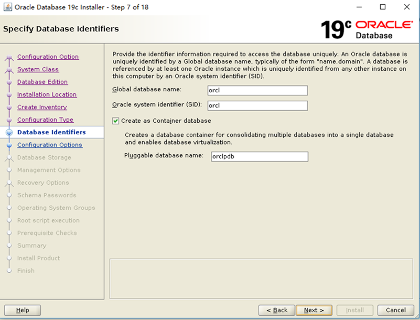
Task: Click the Install Product step text
Action: tap(39, 258)
